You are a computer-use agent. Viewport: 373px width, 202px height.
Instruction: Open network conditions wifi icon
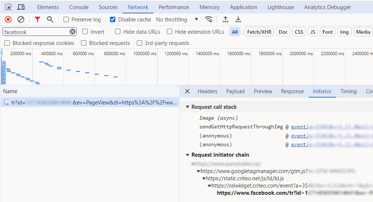[x=209, y=20]
